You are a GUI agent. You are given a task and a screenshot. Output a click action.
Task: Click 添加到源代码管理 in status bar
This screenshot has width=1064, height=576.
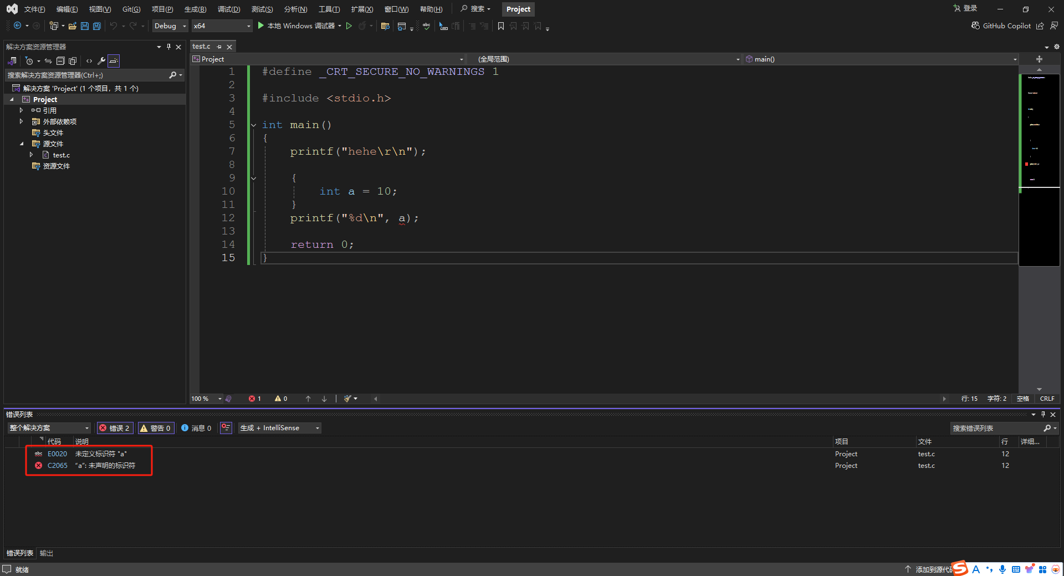pyautogui.click(x=929, y=569)
